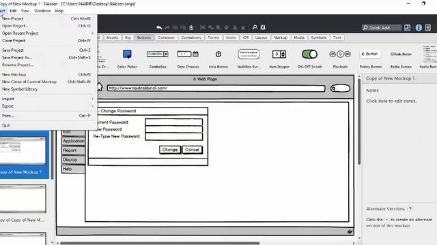437x245 pixels.
Task: Click the Undo arrow in the toolbar
Action: (159, 27)
